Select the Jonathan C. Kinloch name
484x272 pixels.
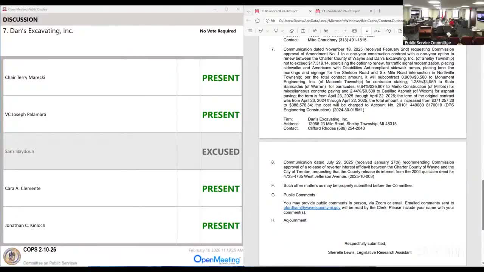(25, 226)
